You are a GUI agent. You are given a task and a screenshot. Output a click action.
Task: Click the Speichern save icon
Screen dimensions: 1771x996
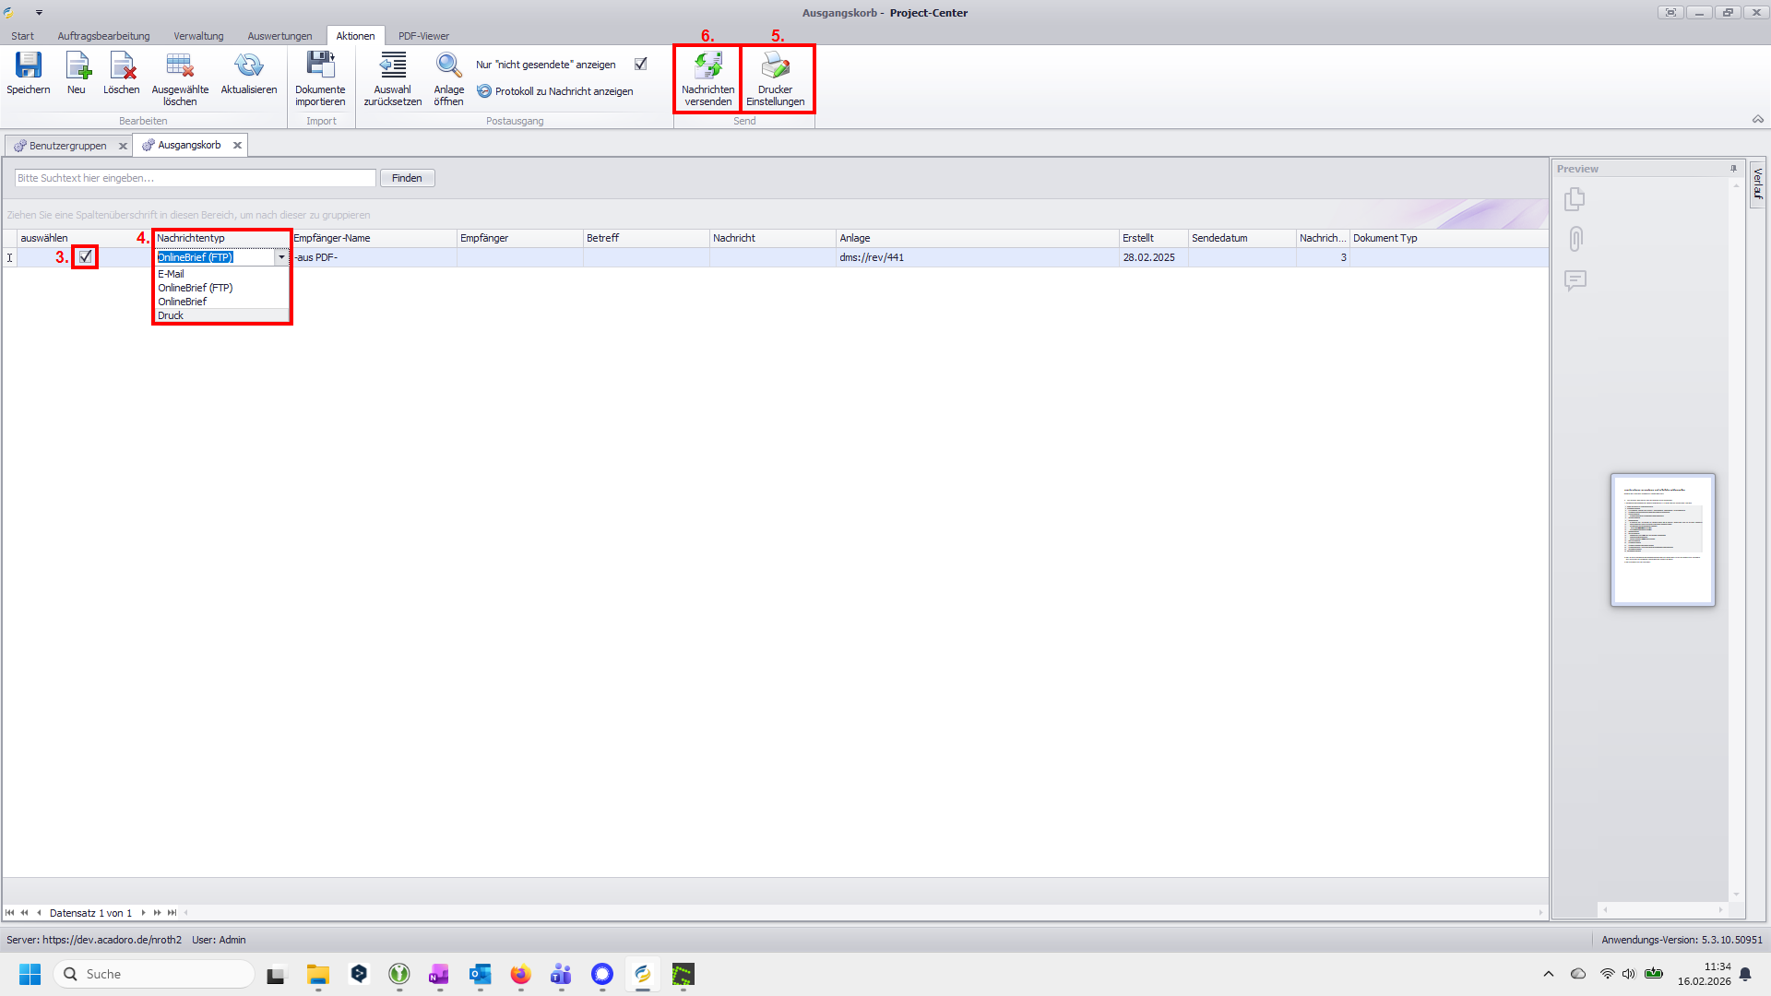point(28,66)
